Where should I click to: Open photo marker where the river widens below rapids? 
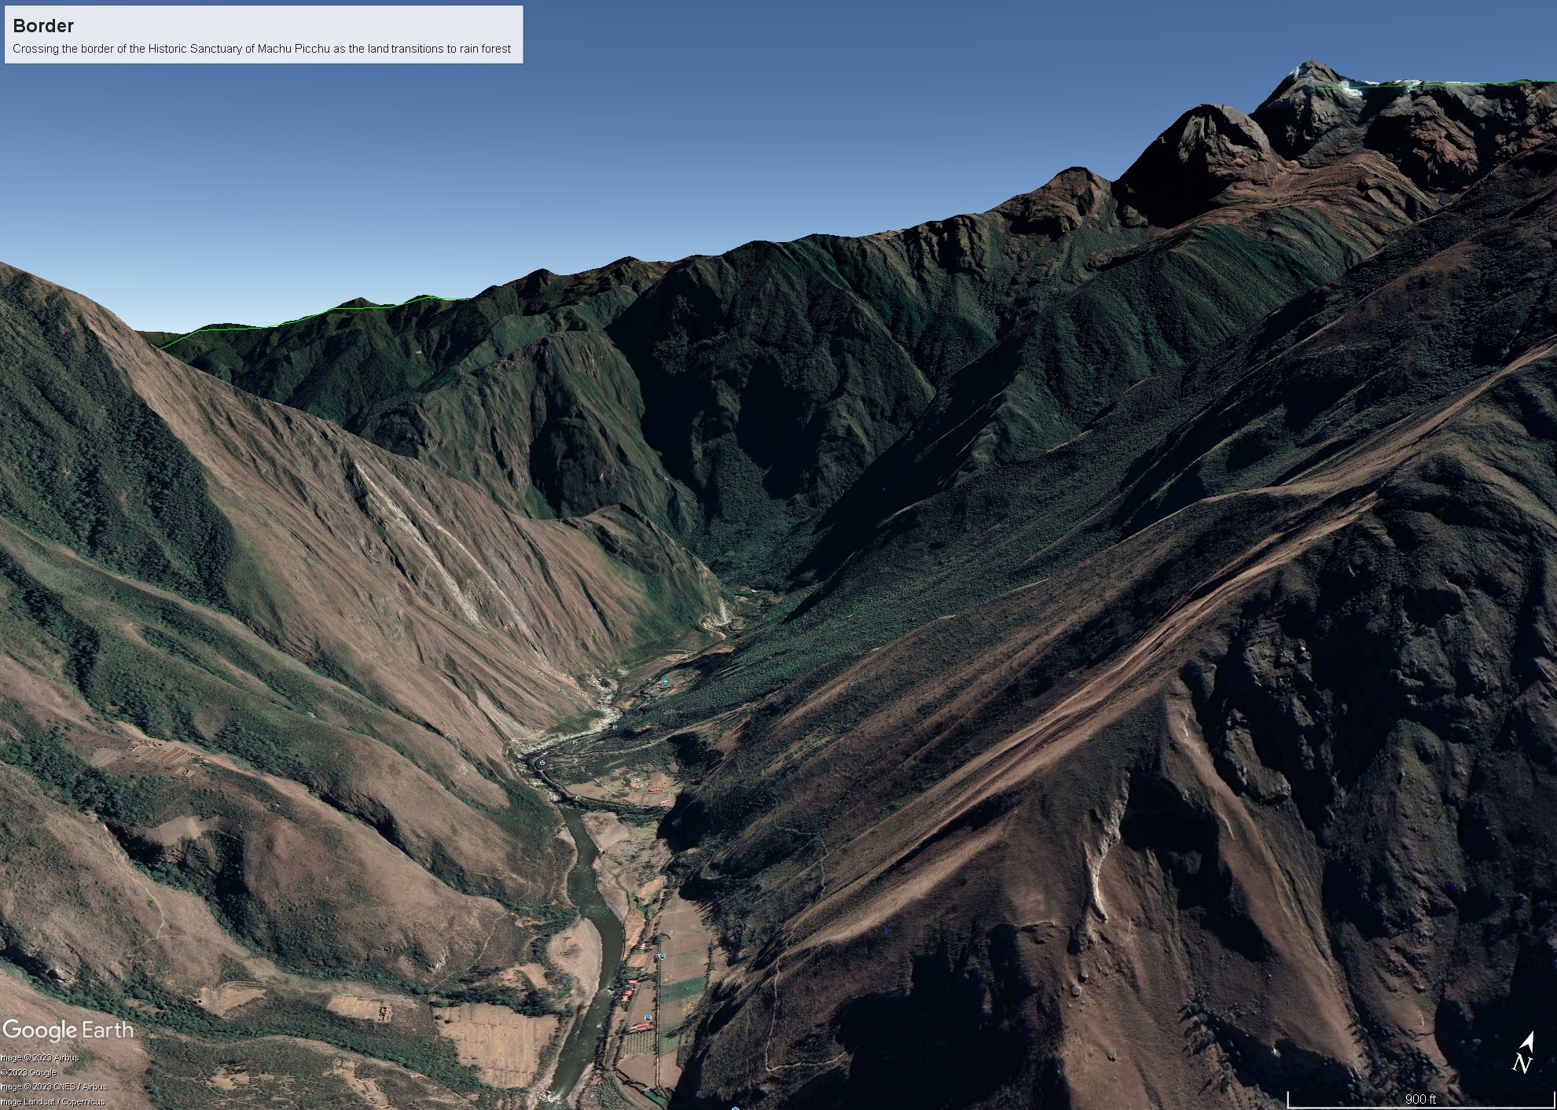point(578,797)
